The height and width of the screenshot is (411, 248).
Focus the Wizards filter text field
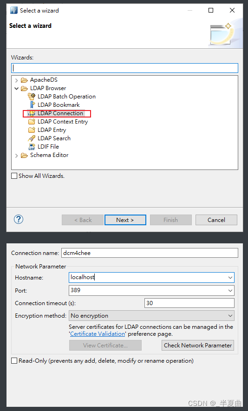pos(124,68)
